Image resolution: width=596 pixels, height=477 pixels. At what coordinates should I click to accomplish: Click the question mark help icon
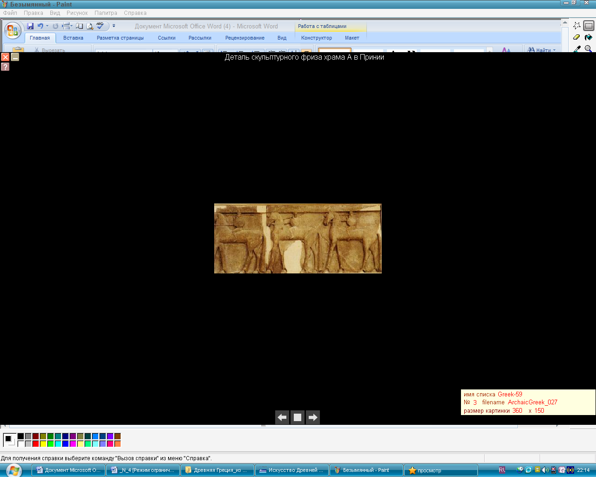tap(5, 67)
